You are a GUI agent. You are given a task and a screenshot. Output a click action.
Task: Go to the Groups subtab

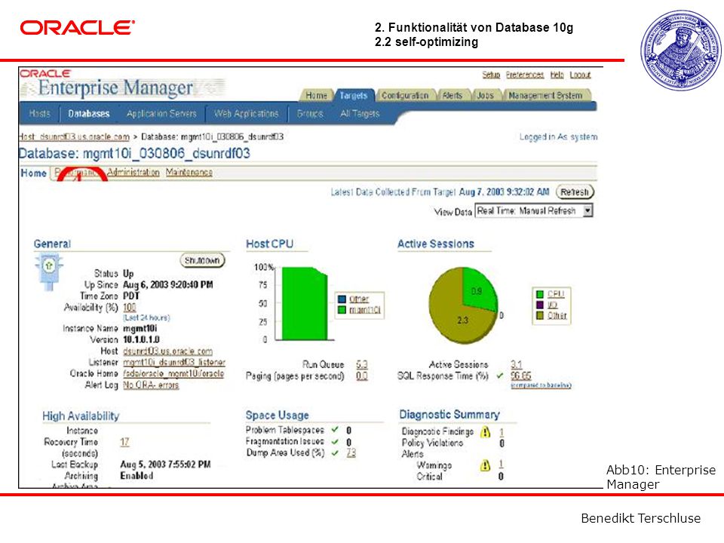310,114
